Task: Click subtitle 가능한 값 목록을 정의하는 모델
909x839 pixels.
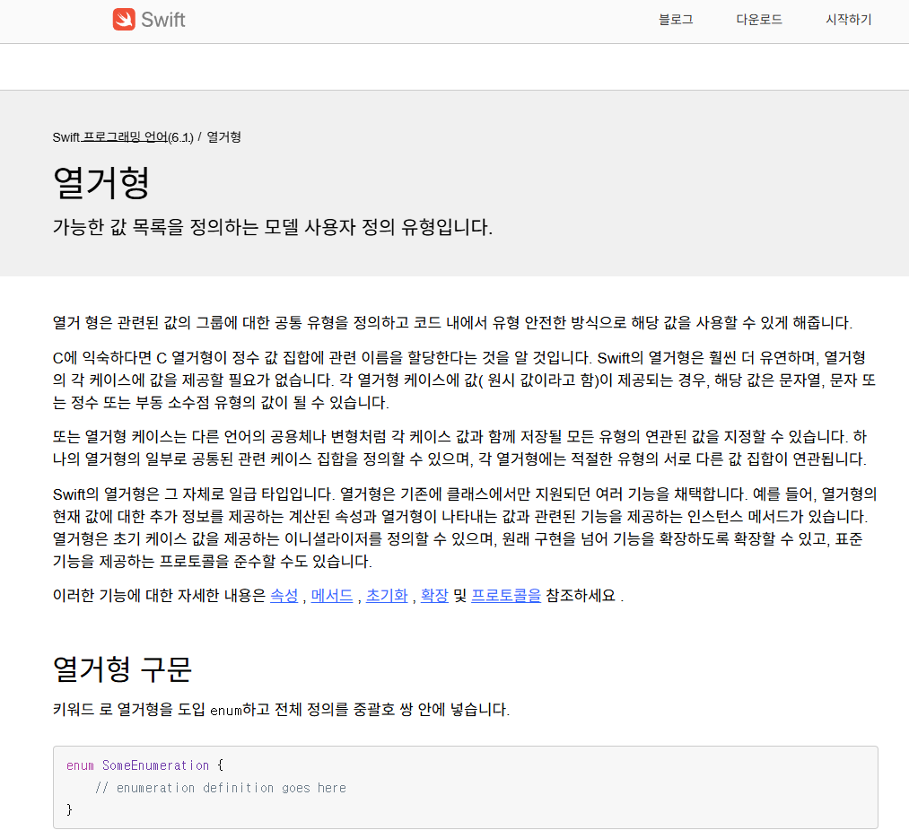Action: [x=273, y=227]
